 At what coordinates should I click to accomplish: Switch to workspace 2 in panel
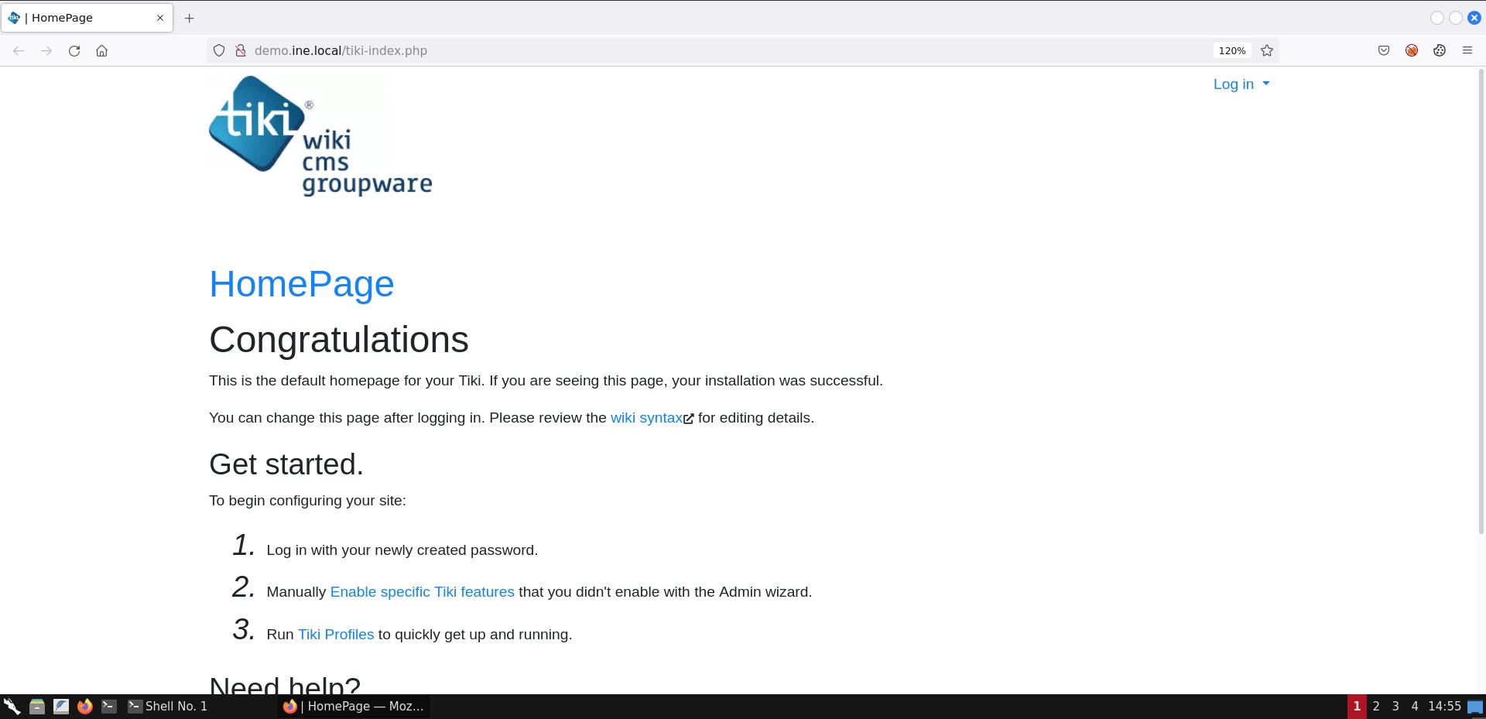pyautogui.click(x=1376, y=706)
